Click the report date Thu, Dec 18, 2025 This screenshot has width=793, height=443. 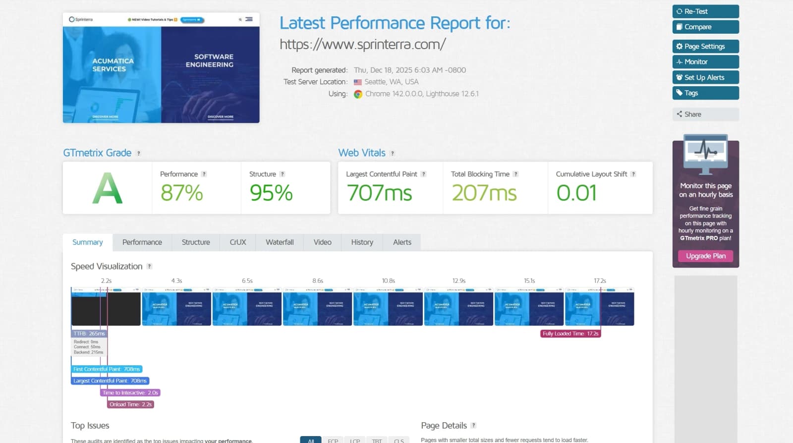[x=410, y=70]
